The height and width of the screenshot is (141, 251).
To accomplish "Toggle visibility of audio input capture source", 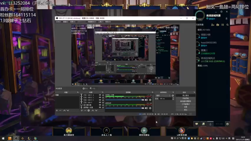I will point(100,107).
